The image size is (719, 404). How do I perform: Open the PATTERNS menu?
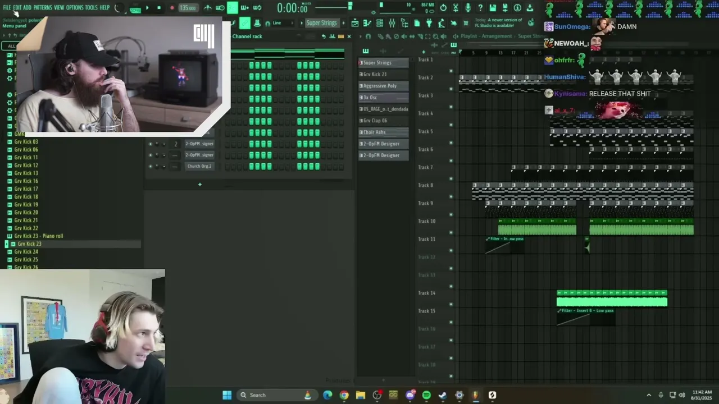coord(43,7)
